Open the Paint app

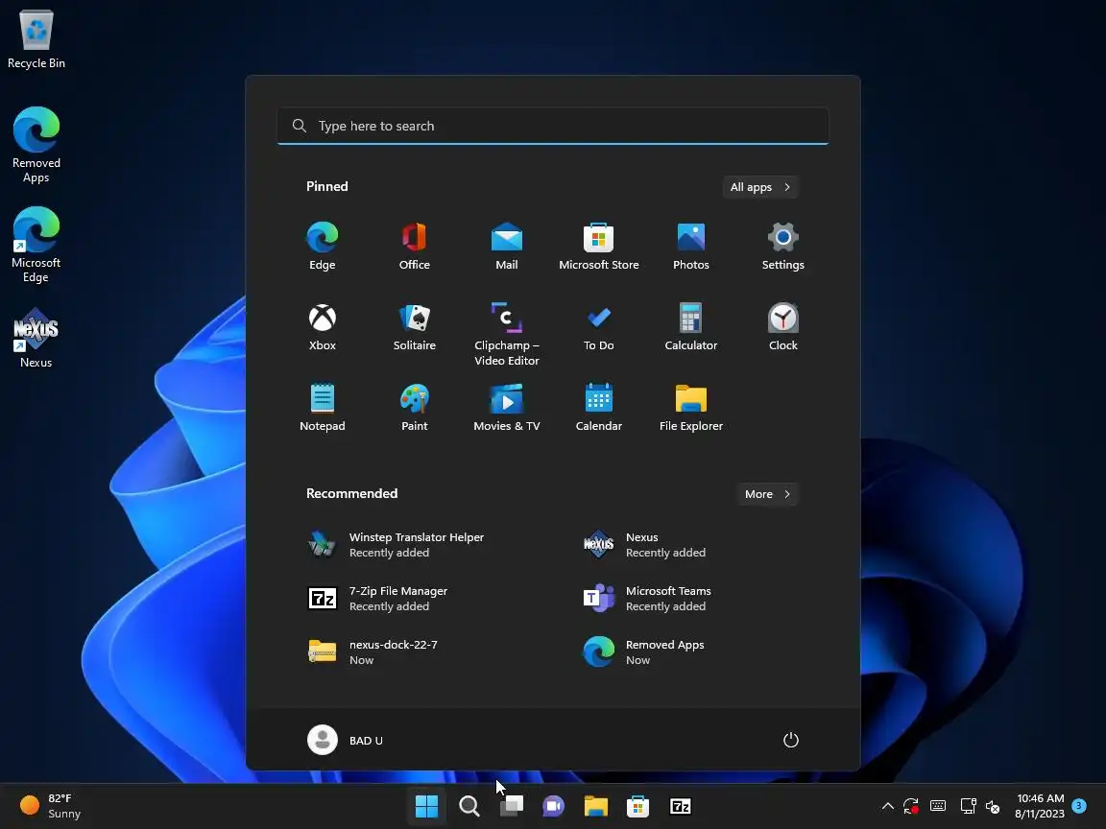pos(414,407)
